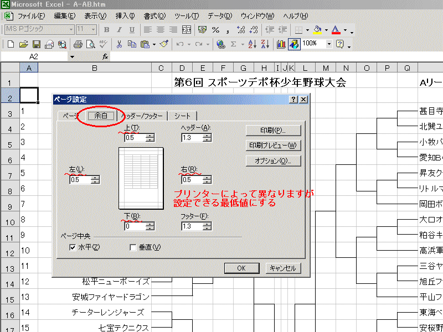Viewport: 443px width, 332px height.
Task: Select the Format Painter brush icon
Action: point(163,44)
